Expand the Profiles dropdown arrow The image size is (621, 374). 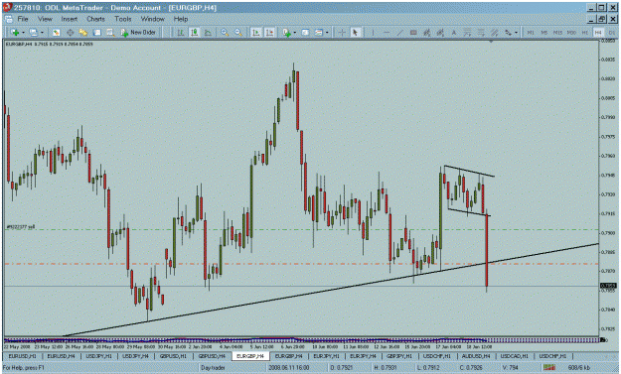click(x=42, y=33)
